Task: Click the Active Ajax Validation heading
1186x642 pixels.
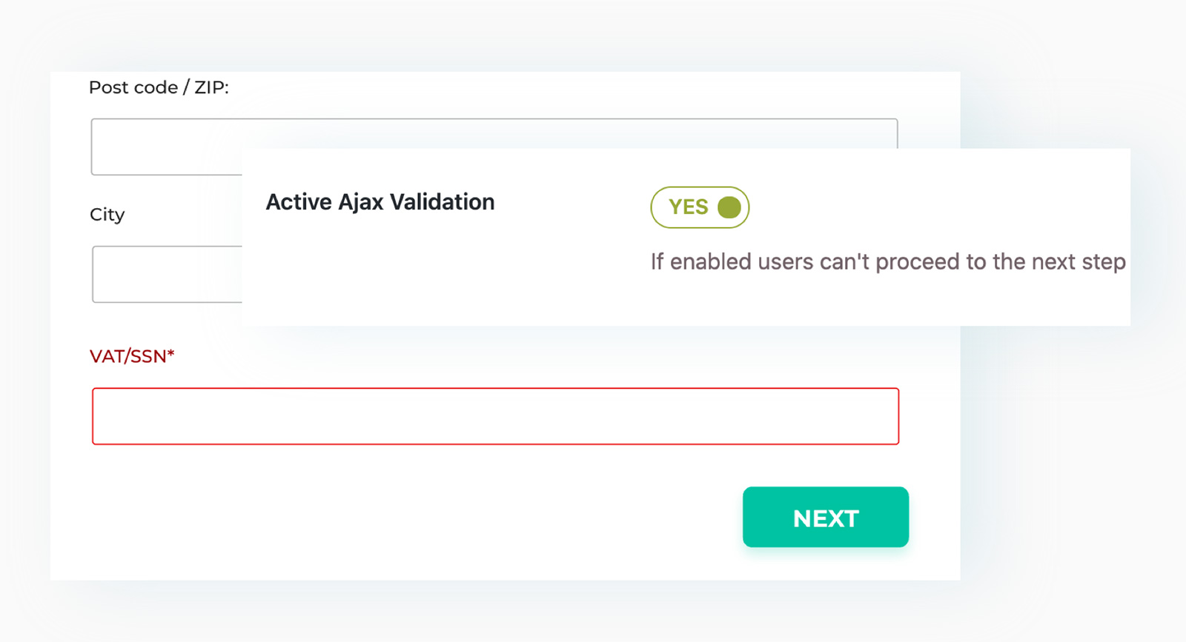Action: click(x=380, y=201)
